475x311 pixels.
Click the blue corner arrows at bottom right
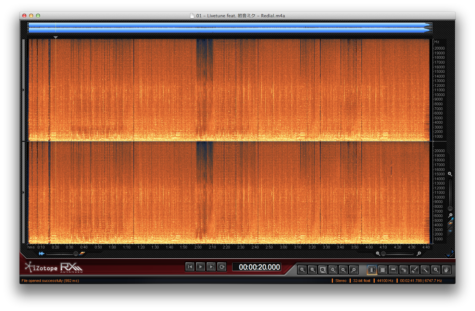tap(450, 253)
